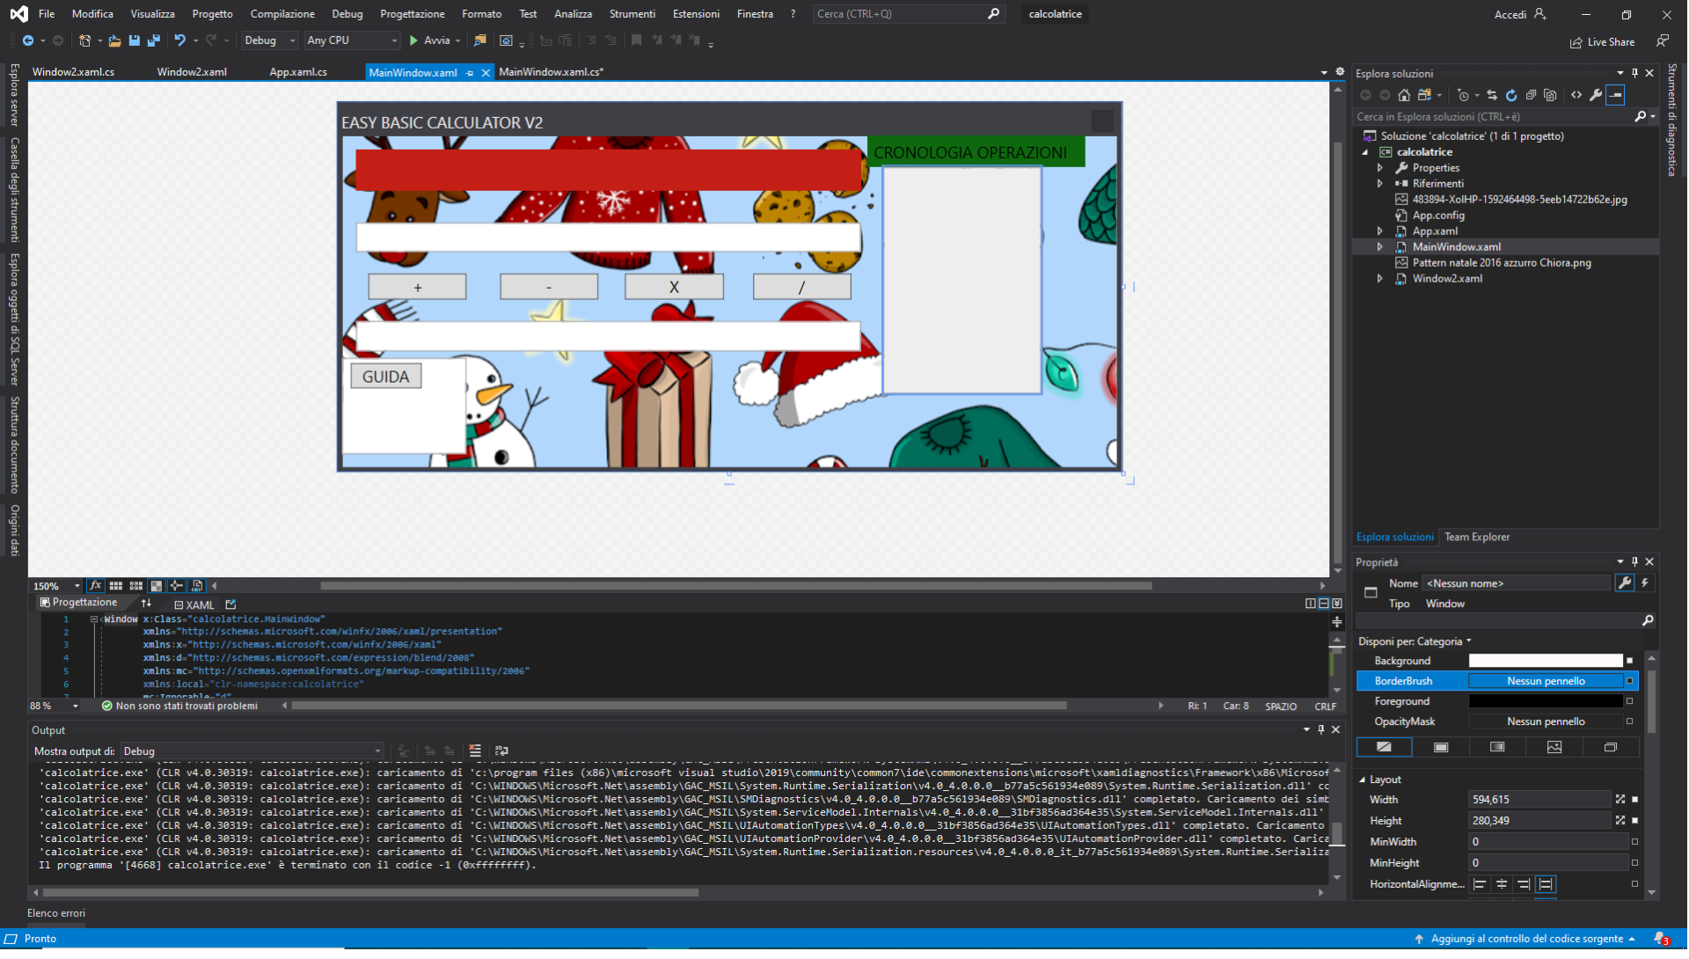
Task: Expand the Properties node in solution tree
Action: click(x=1380, y=169)
